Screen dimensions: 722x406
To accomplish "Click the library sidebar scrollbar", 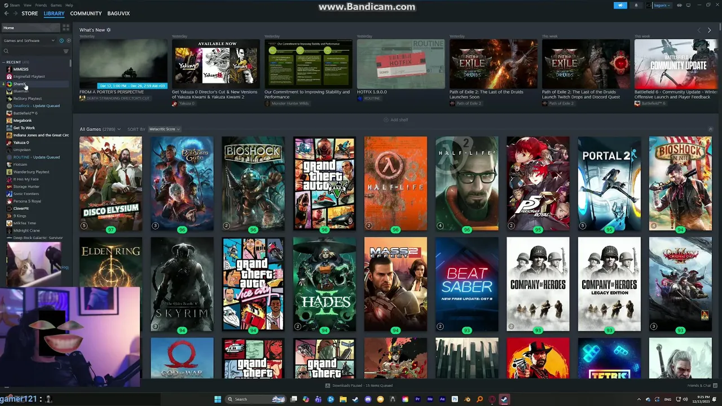I will (71, 62).
